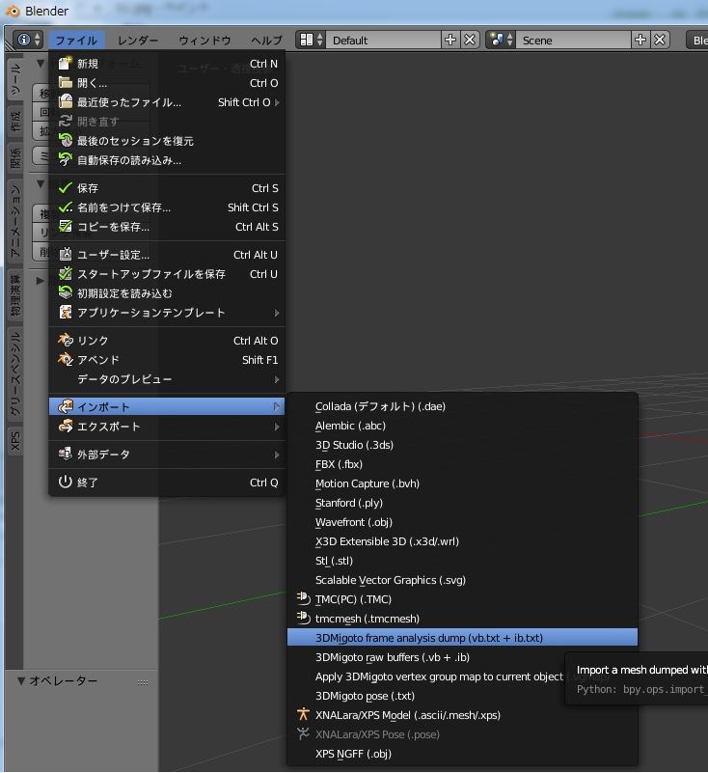Click the XNALara/XPS Model armature icon
The image size is (708, 773).
[303, 714]
